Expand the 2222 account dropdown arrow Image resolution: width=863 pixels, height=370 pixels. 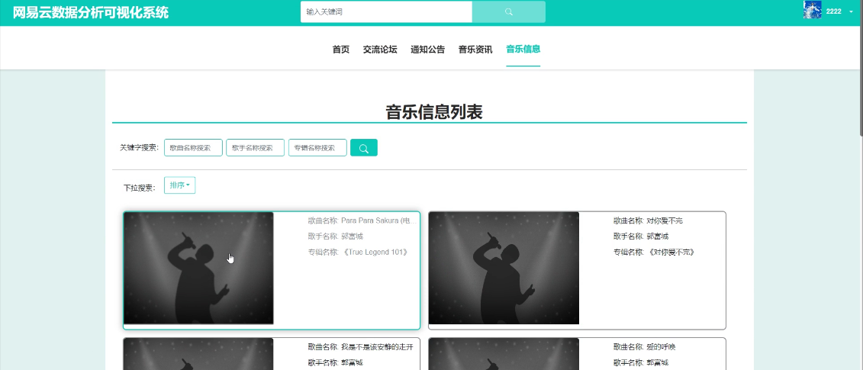[851, 11]
